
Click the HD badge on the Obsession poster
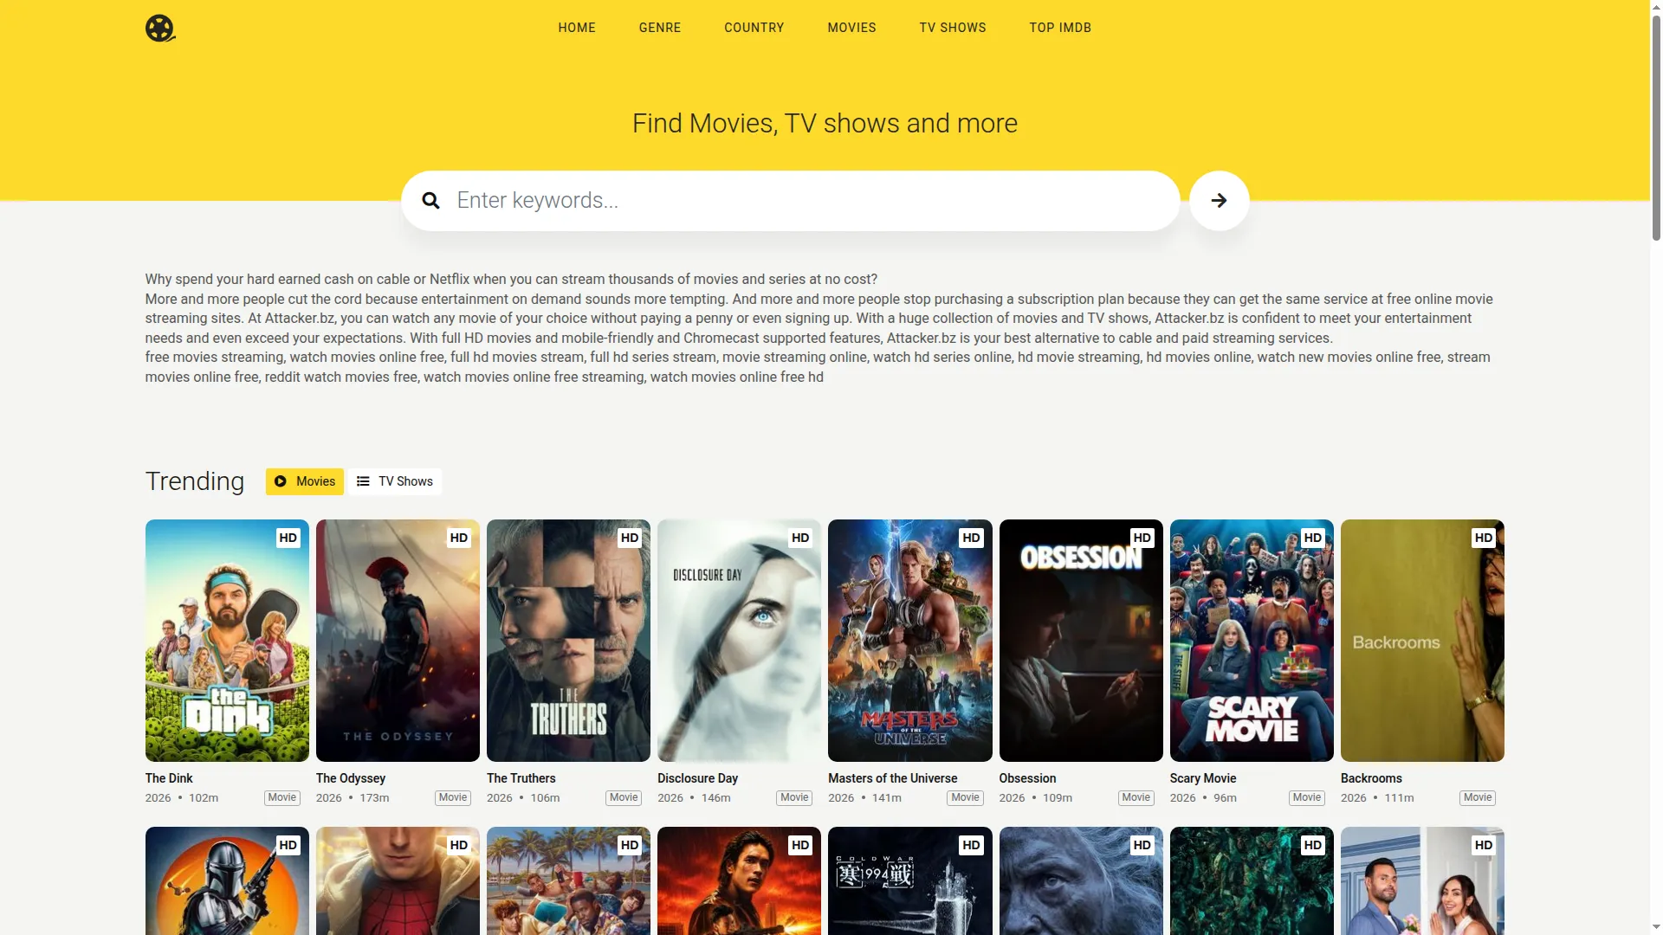(x=1142, y=538)
